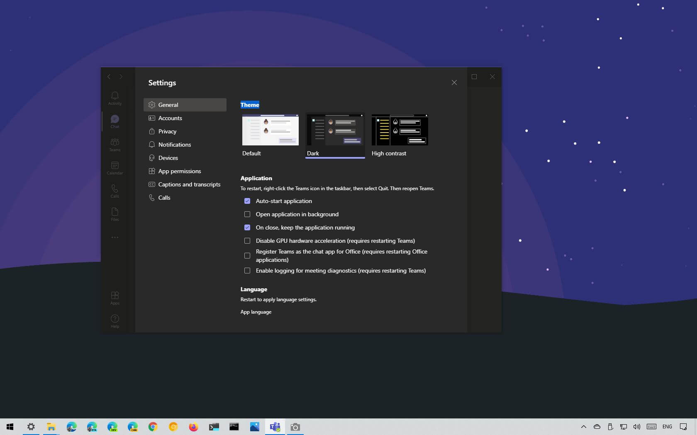Open the Activity feed in sidebar

point(115,98)
